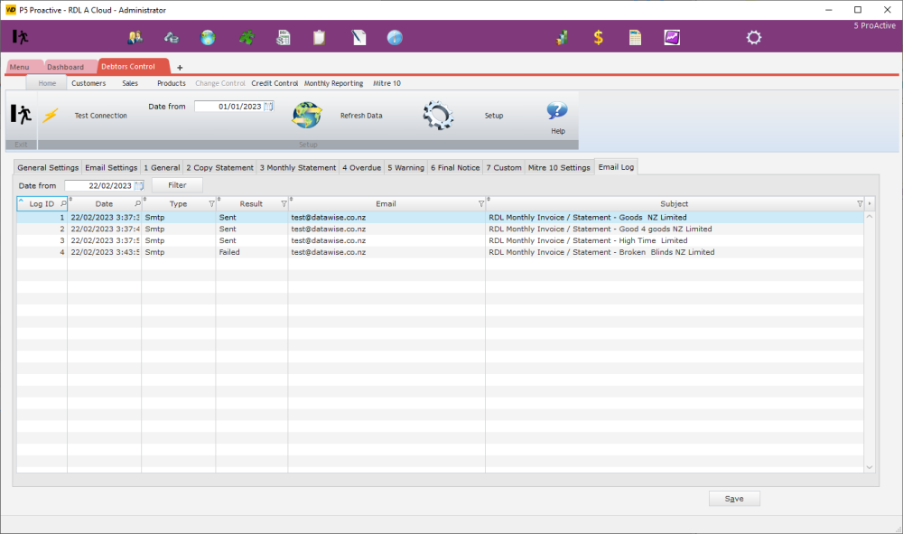903x534 pixels.
Task: Click the large Setup gear icon
Action: click(x=438, y=116)
